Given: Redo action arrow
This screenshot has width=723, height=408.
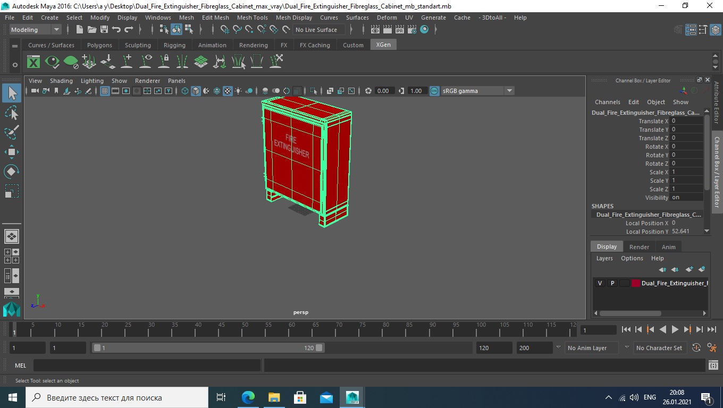Looking at the screenshot, I should [129, 30].
